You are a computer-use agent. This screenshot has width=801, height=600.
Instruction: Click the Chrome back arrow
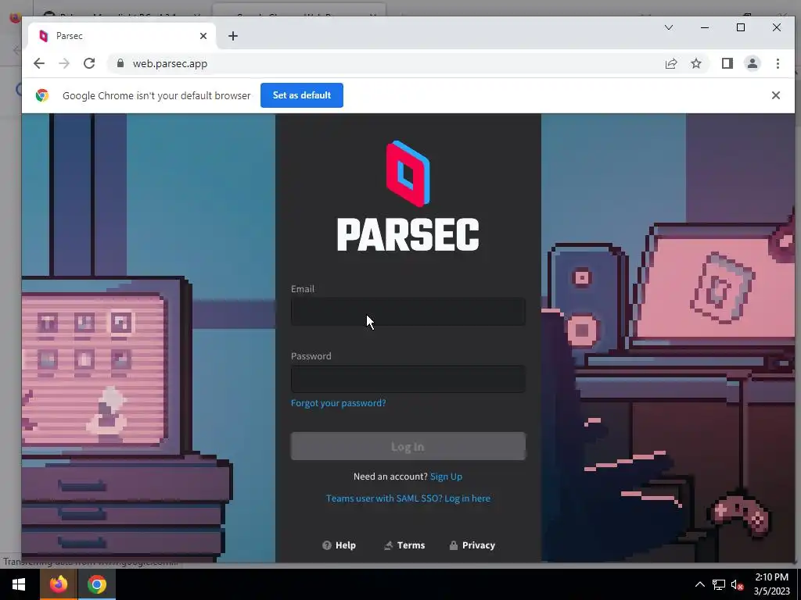point(39,63)
